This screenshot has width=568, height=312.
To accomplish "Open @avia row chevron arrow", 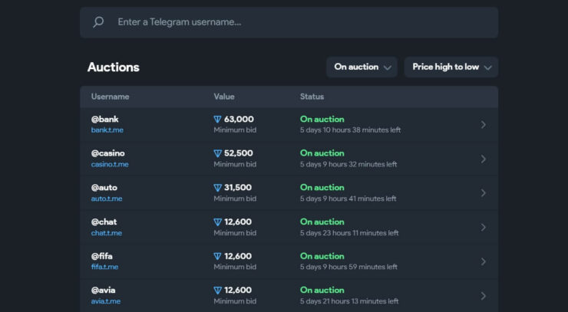I will (483, 295).
